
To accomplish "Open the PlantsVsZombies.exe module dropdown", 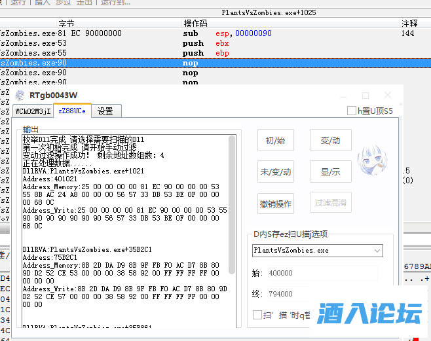I will click(318, 251).
